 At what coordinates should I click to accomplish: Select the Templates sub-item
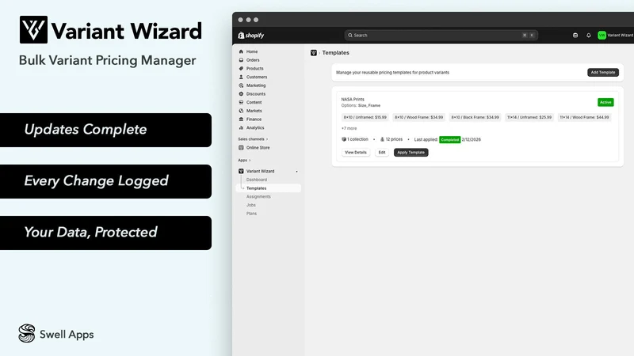pos(256,188)
